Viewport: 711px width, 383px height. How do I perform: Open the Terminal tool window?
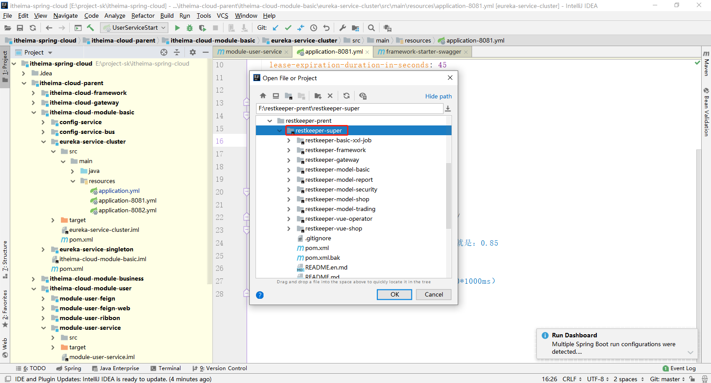tap(166, 368)
